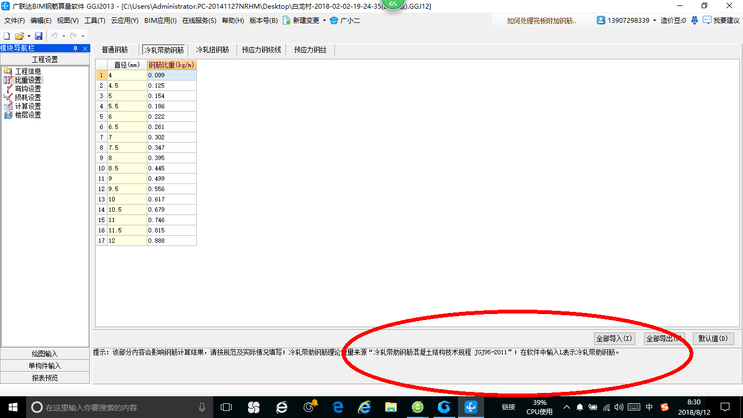Click the Redo arrow icon
The image size is (743, 418).
(73, 36)
